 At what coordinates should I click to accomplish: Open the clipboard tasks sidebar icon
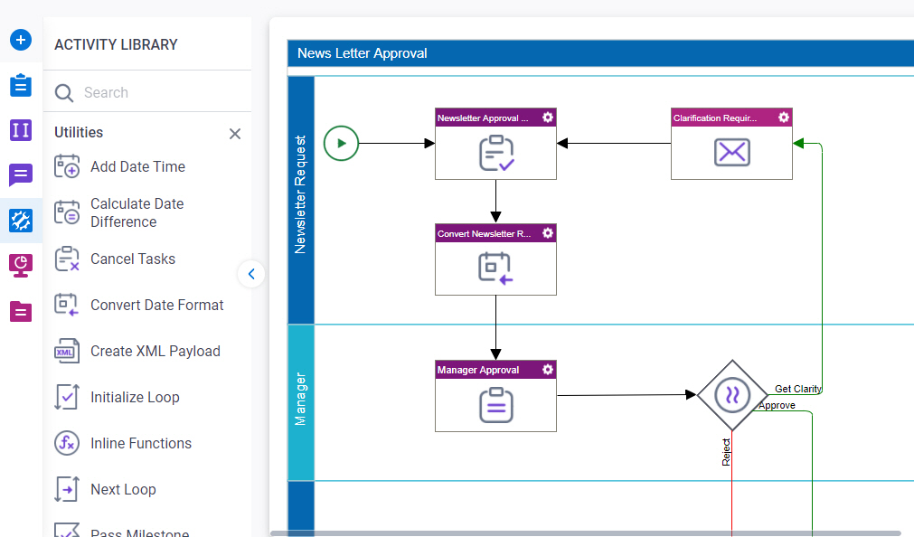pos(21,85)
